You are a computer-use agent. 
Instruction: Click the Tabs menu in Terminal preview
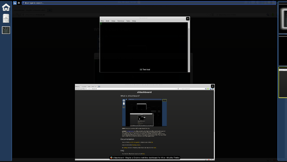(128, 21)
